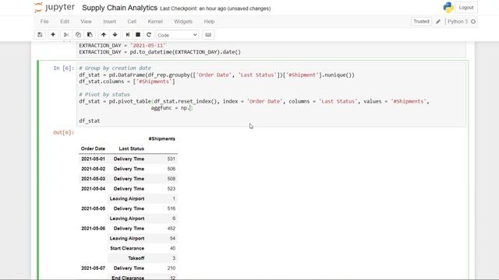Viewport: 499px width, 280px height.
Task: Click the Out[6] output prompt
Action: (x=63, y=132)
